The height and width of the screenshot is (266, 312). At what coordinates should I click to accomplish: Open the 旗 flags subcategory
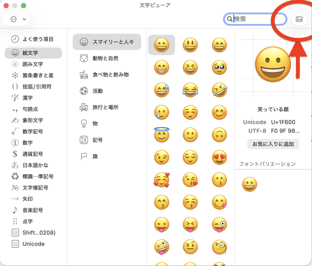[x=95, y=156]
